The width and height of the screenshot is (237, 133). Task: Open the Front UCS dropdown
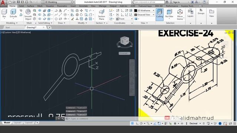click(124, 19)
